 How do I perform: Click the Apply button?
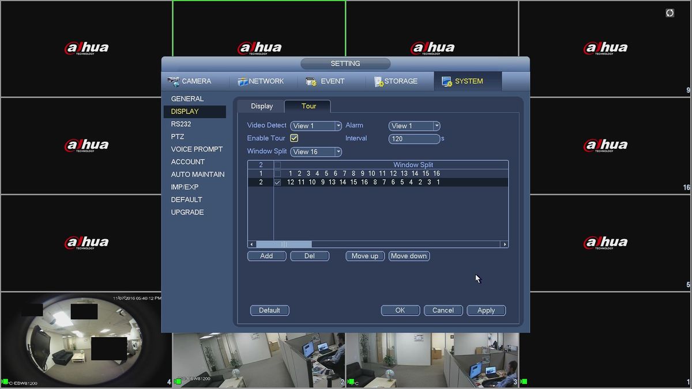tap(486, 310)
